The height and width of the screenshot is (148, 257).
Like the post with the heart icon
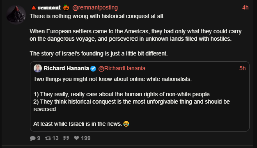point(76,138)
